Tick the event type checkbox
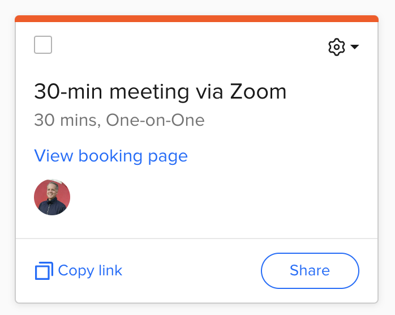The height and width of the screenshot is (315, 395). tap(43, 45)
